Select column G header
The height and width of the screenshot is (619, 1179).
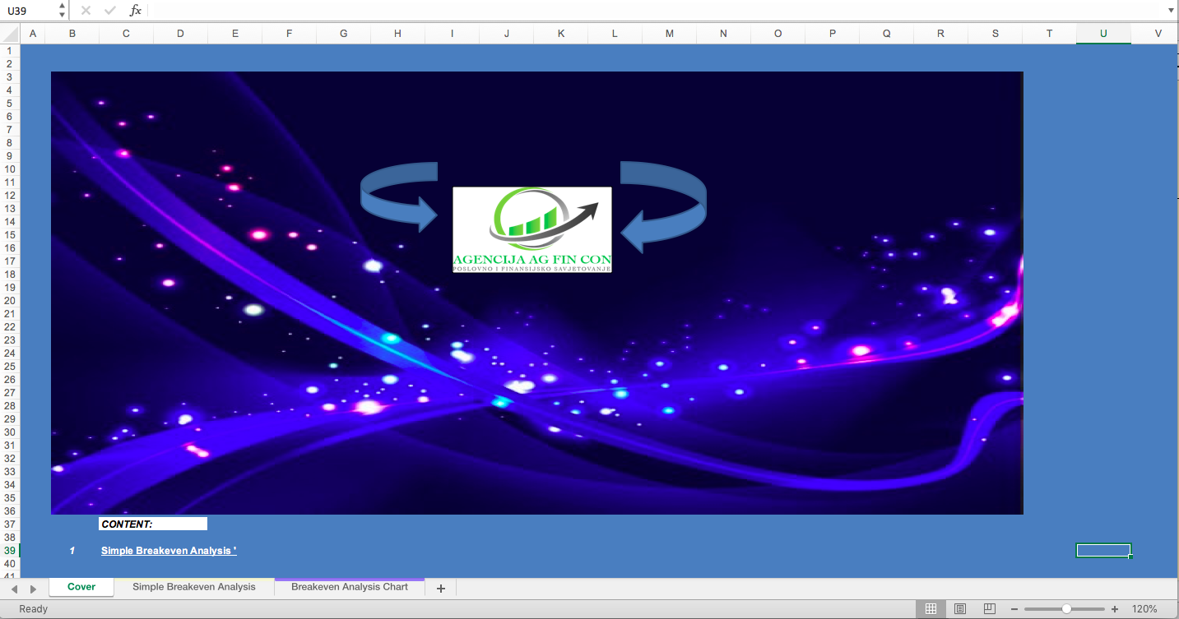pos(343,34)
